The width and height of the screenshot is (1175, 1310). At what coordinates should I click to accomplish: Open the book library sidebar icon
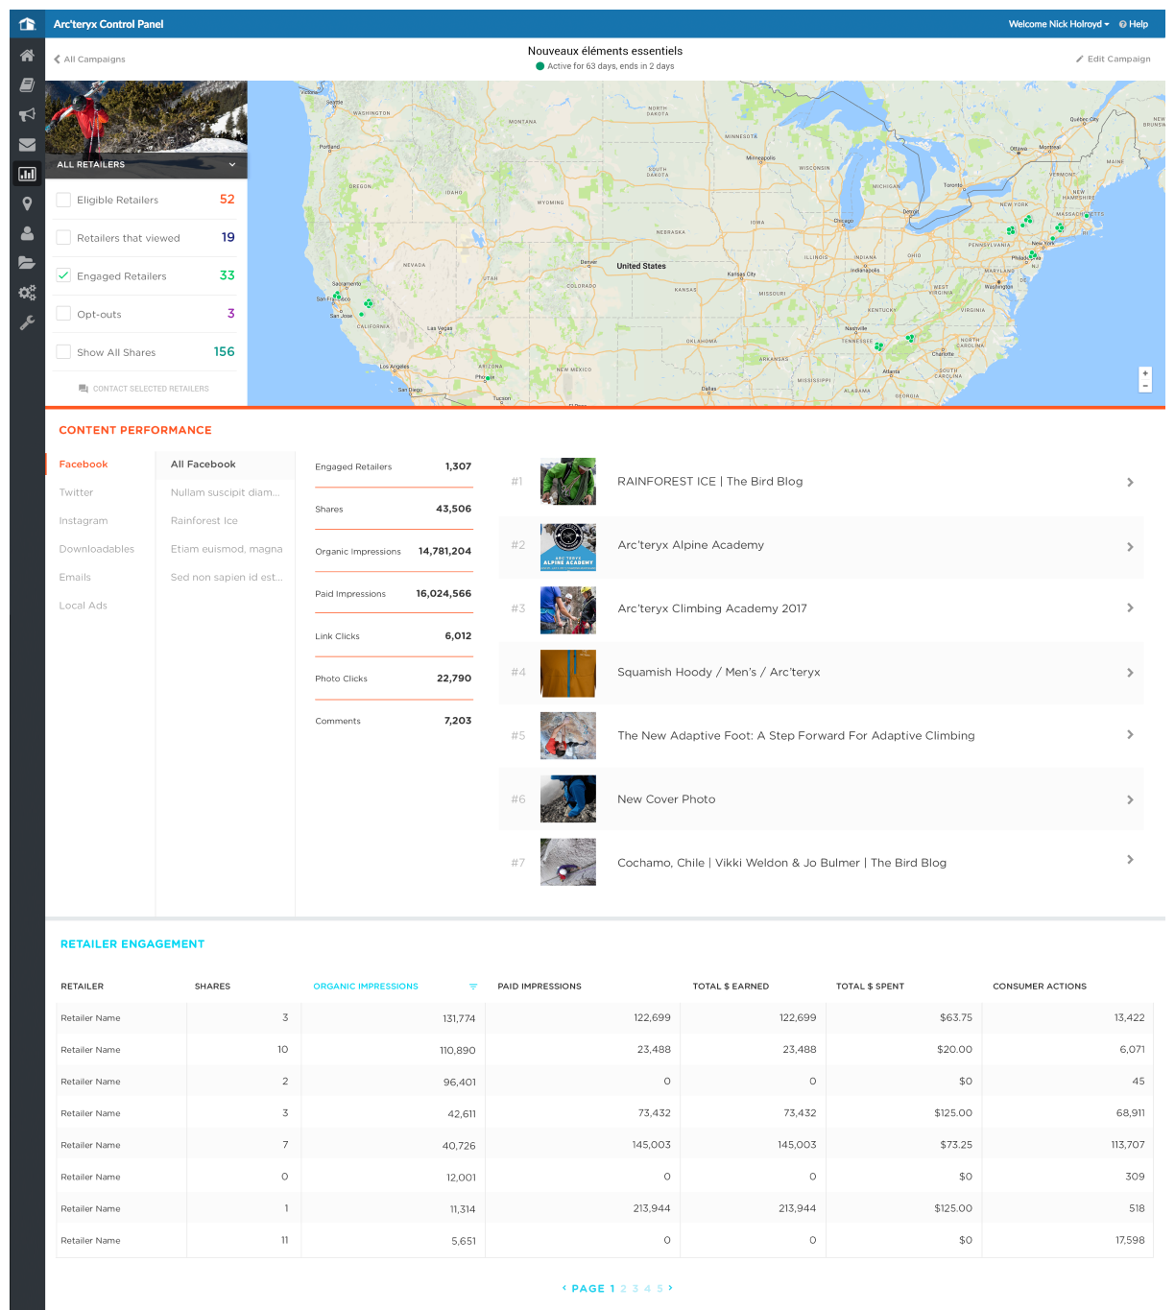pos(27,85)
